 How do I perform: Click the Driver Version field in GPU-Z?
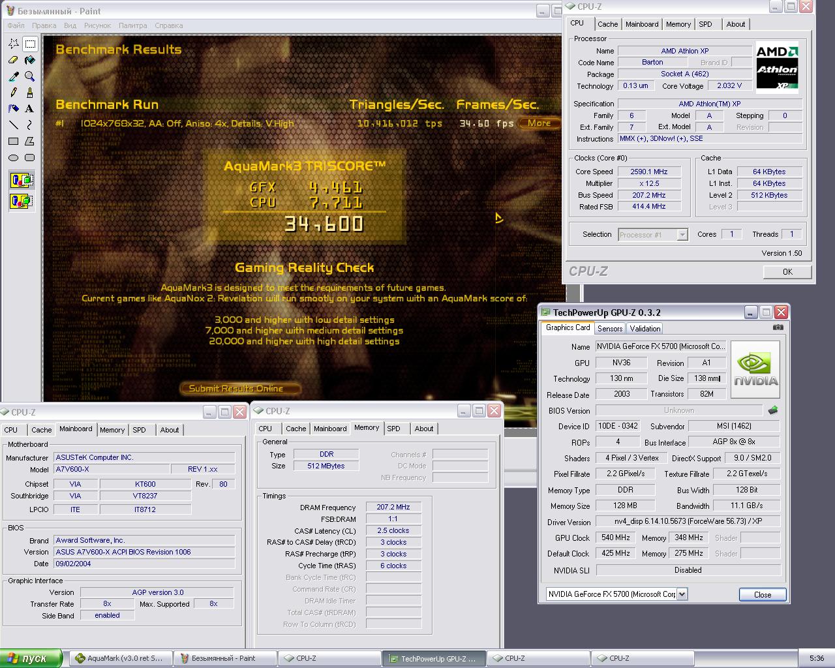(x=688, y=521)
